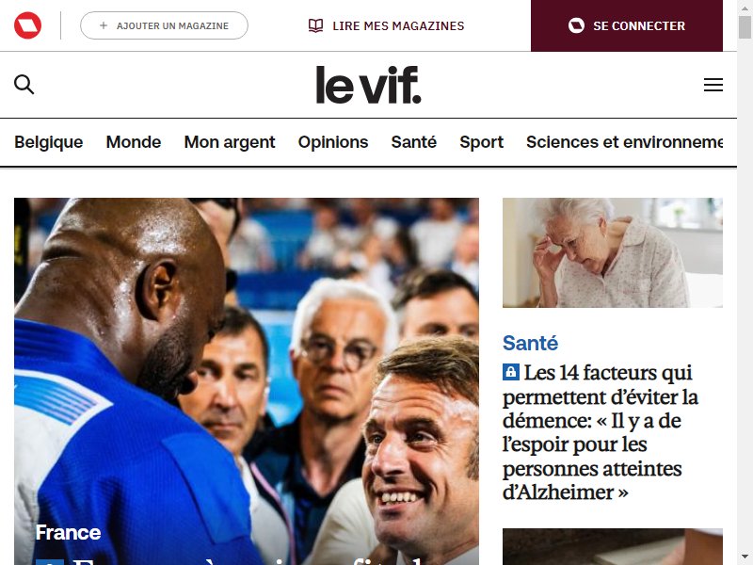
Task: Click the plus icon in Ajouter un magazine
Action: point(104,25)
